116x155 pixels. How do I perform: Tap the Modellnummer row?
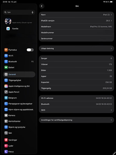pyautogui.click(x=76, y=33)
